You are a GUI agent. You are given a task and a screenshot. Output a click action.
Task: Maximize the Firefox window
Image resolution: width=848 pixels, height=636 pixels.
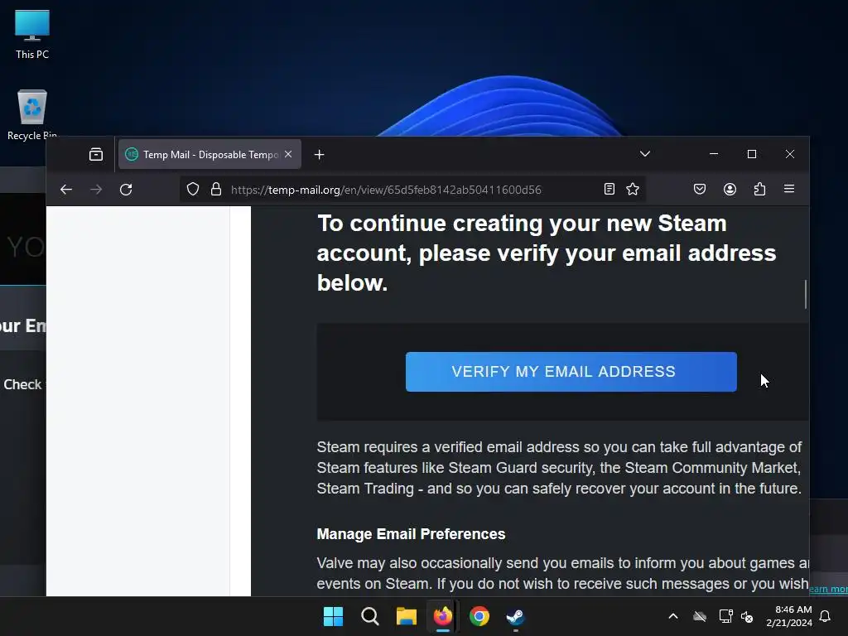click(x=752, y=154)
